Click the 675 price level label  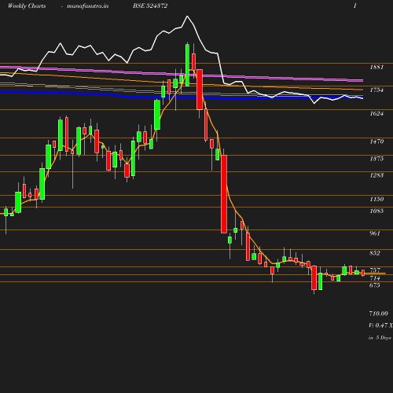(375, 285)
